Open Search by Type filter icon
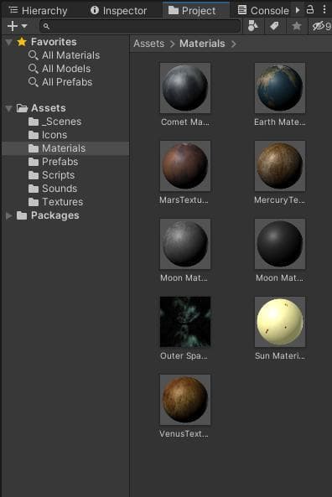The image size is (332, 497). tap(252, 26)
